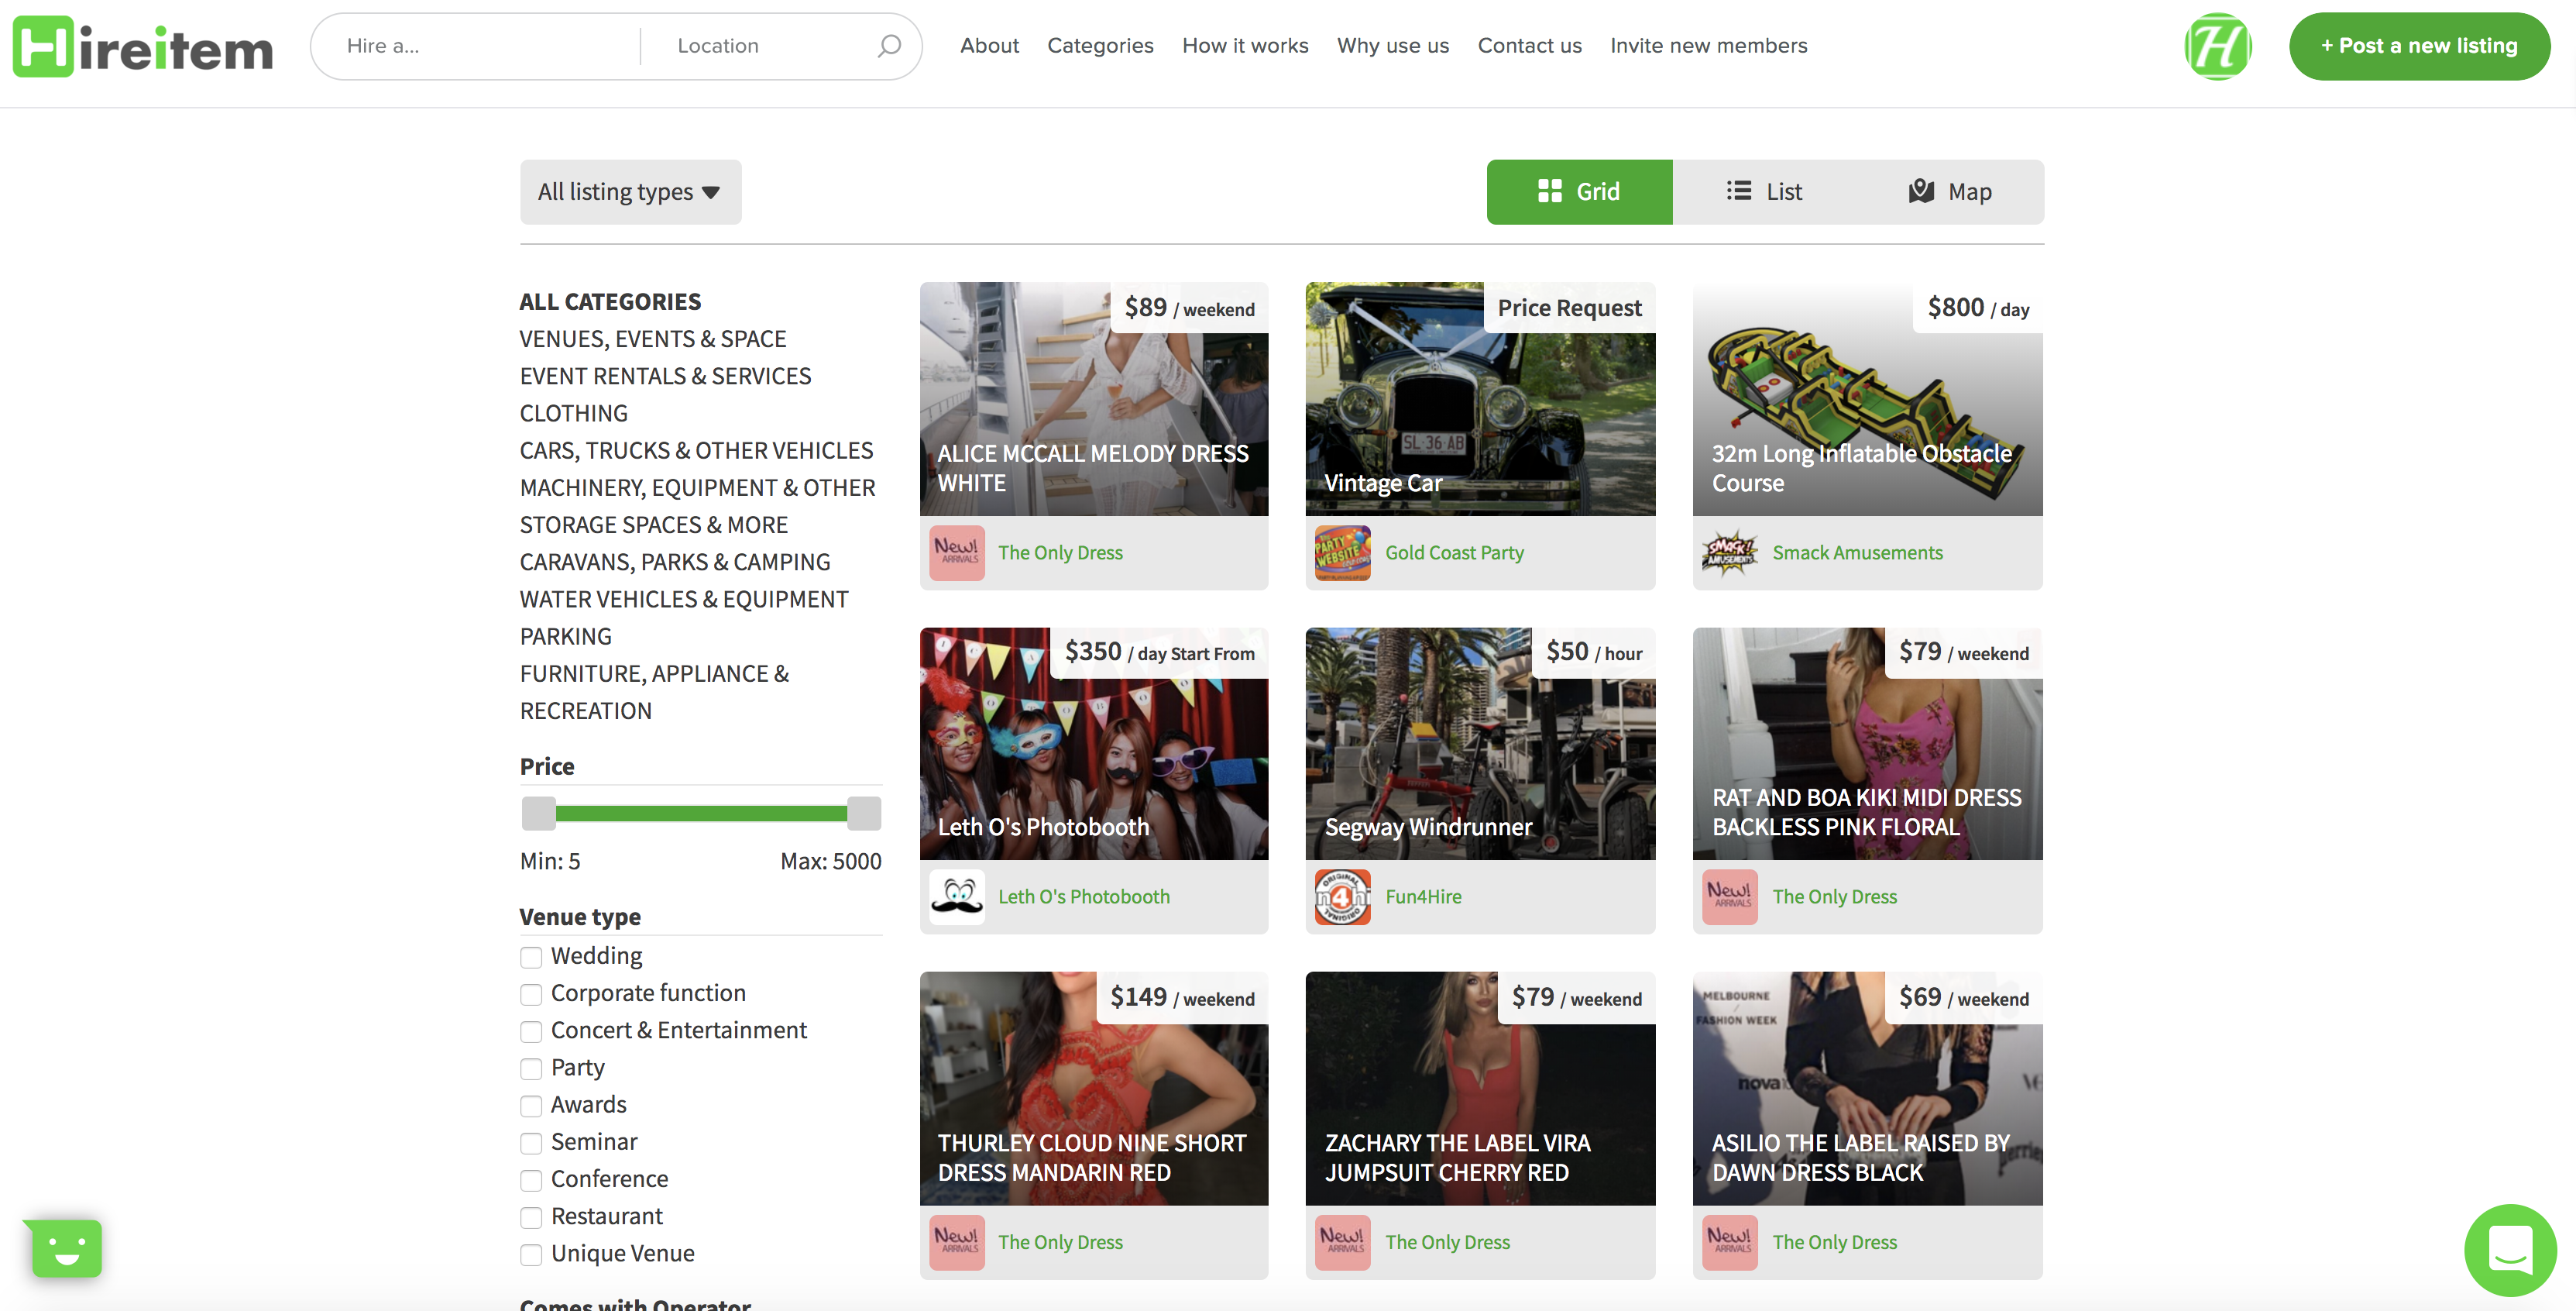Expand the All listing types dropdown
Viewport: 2576px width, 1311px height.
click(x=630, y=192)
